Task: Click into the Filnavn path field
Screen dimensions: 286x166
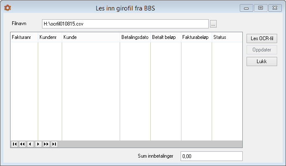Action: tap(125, 24)
